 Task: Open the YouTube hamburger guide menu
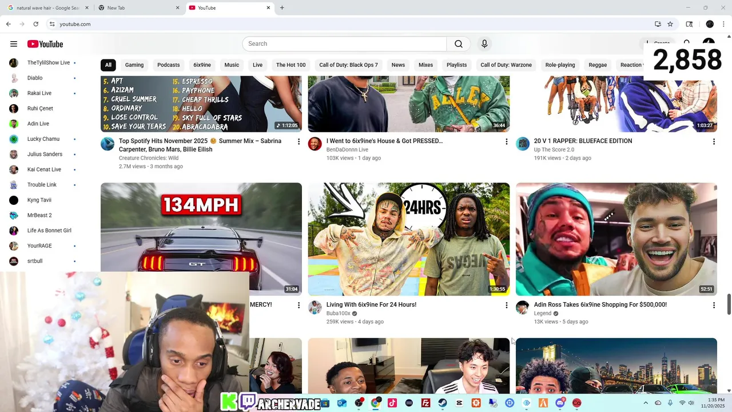14,44
